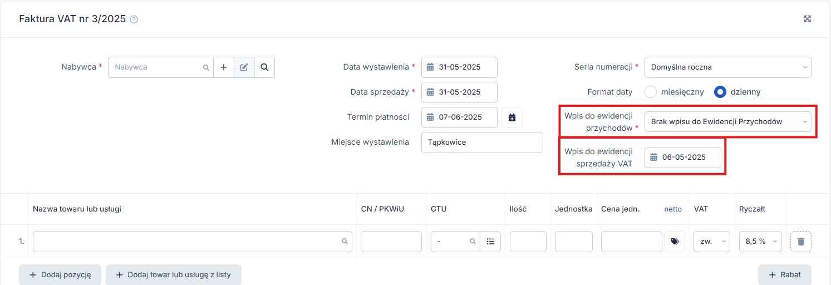
Task: Delete the first item row
Action: (x=800, y=242)
